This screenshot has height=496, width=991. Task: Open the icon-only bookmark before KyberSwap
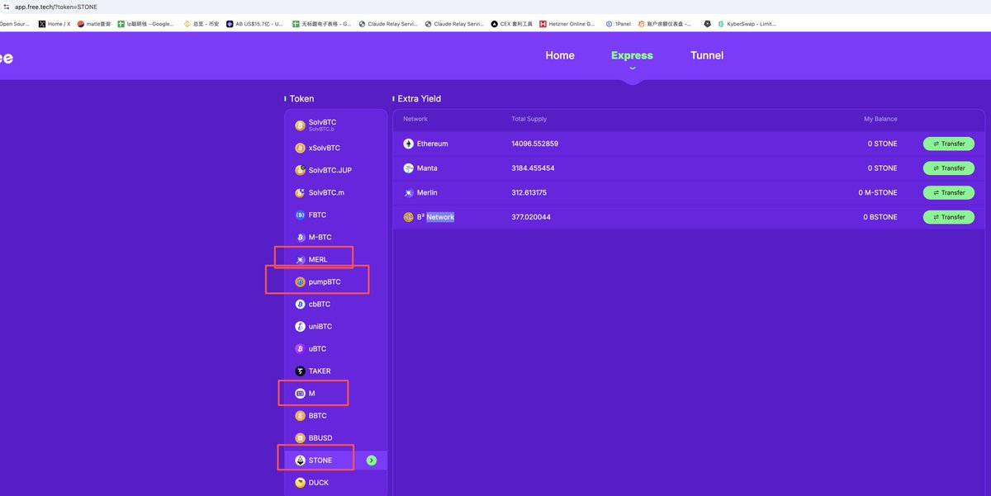[707, 24]
